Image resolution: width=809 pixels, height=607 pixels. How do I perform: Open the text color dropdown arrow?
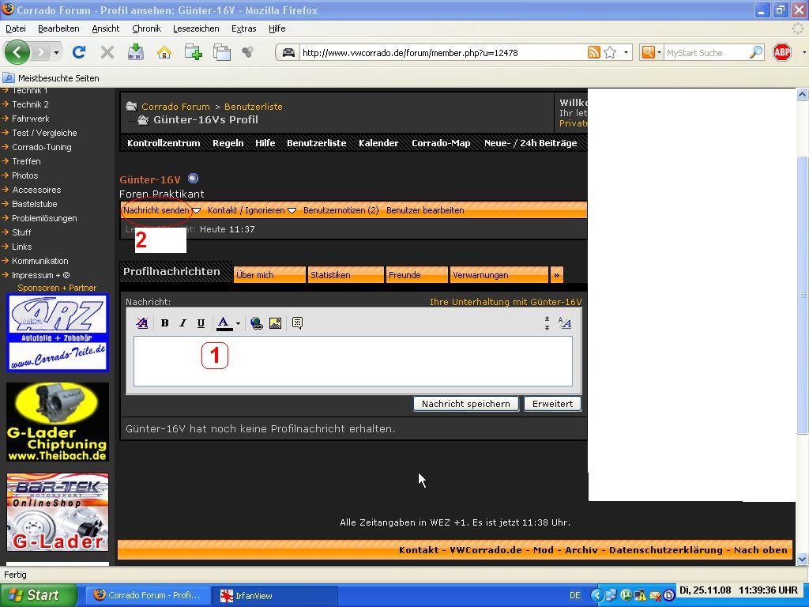pyautogui.click(x=238, y=323)
